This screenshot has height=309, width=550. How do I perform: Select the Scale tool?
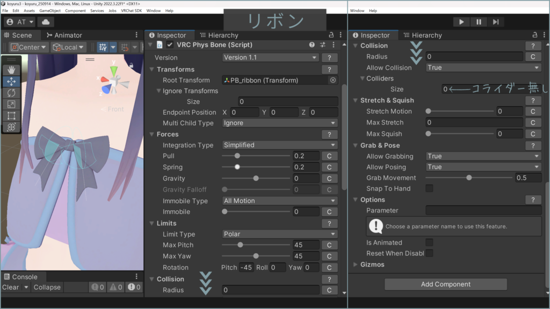11,104
